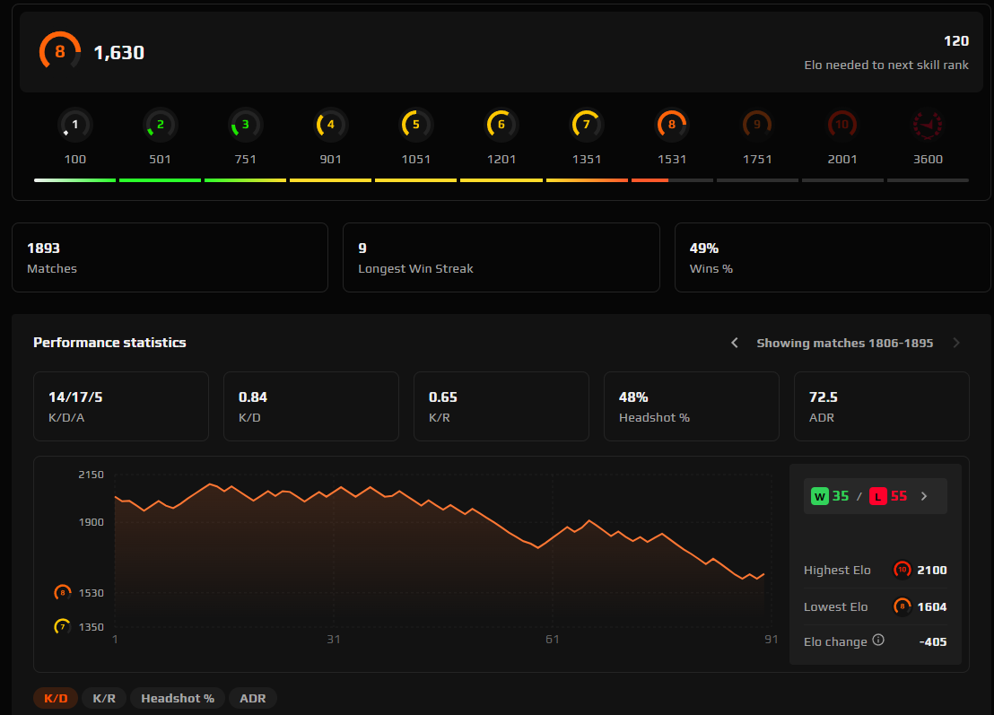Click the level 8 chart axis icon
Image resolution: width=994 pixels, height=715 pixels.
(62, 593)
